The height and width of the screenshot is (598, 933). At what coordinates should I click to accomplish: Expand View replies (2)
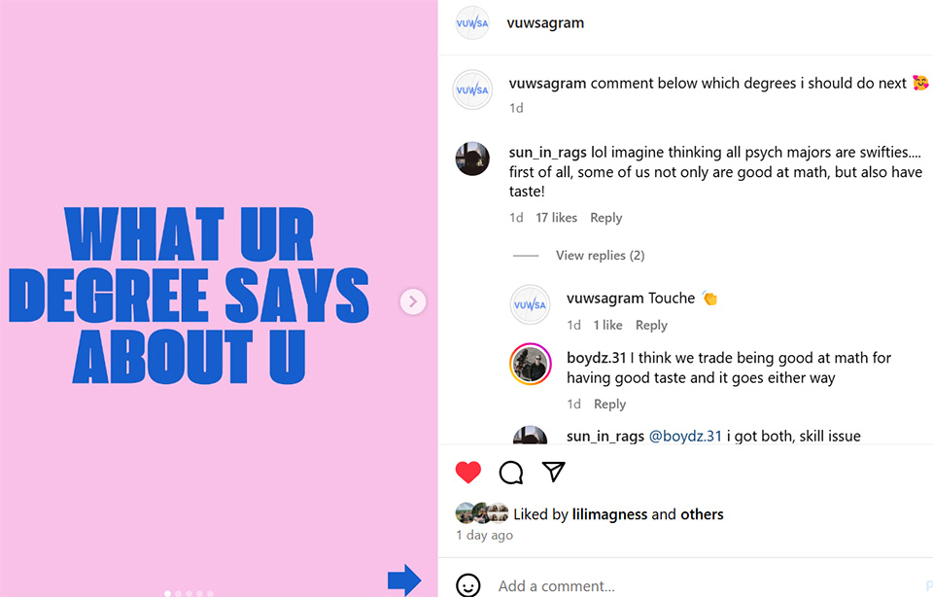(x=600, y=256)
